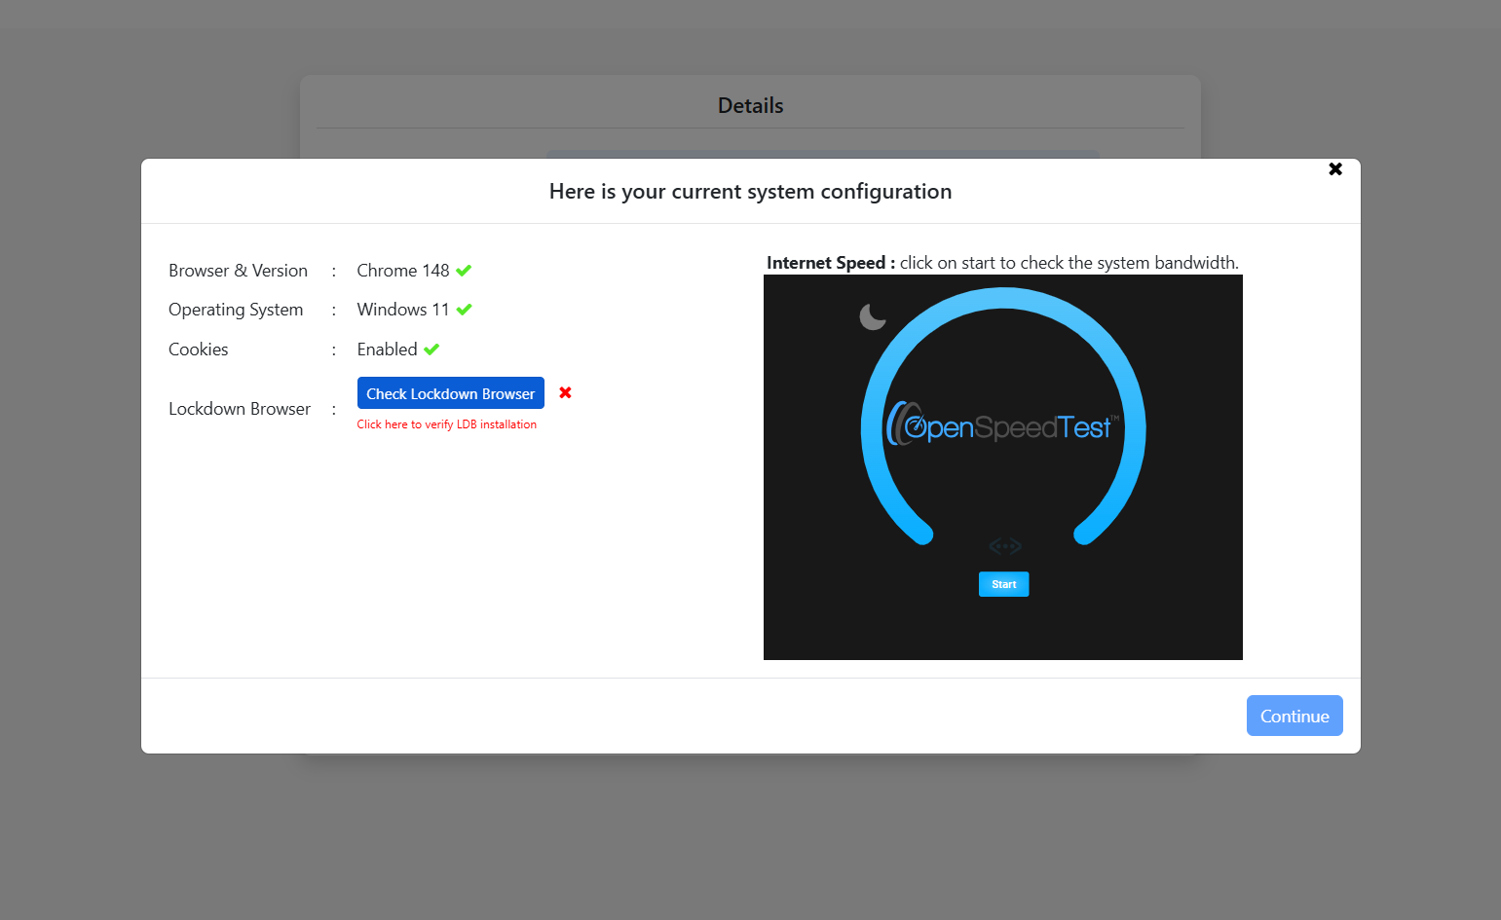The height and width of the screenshot is (920, 1501).
Task: Click the 'Windows 11' operating system value
Action: pos(403,310)
